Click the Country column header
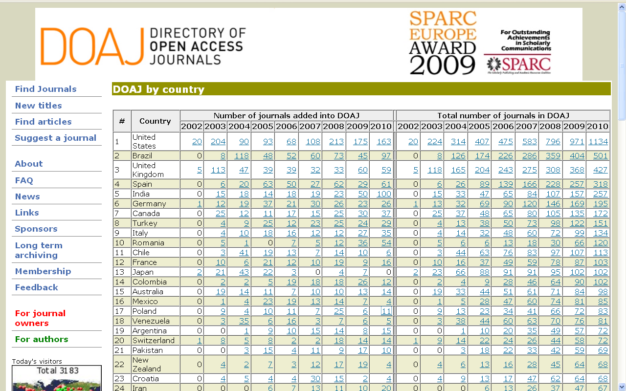The image size is (626, 391). click(155, 121)
